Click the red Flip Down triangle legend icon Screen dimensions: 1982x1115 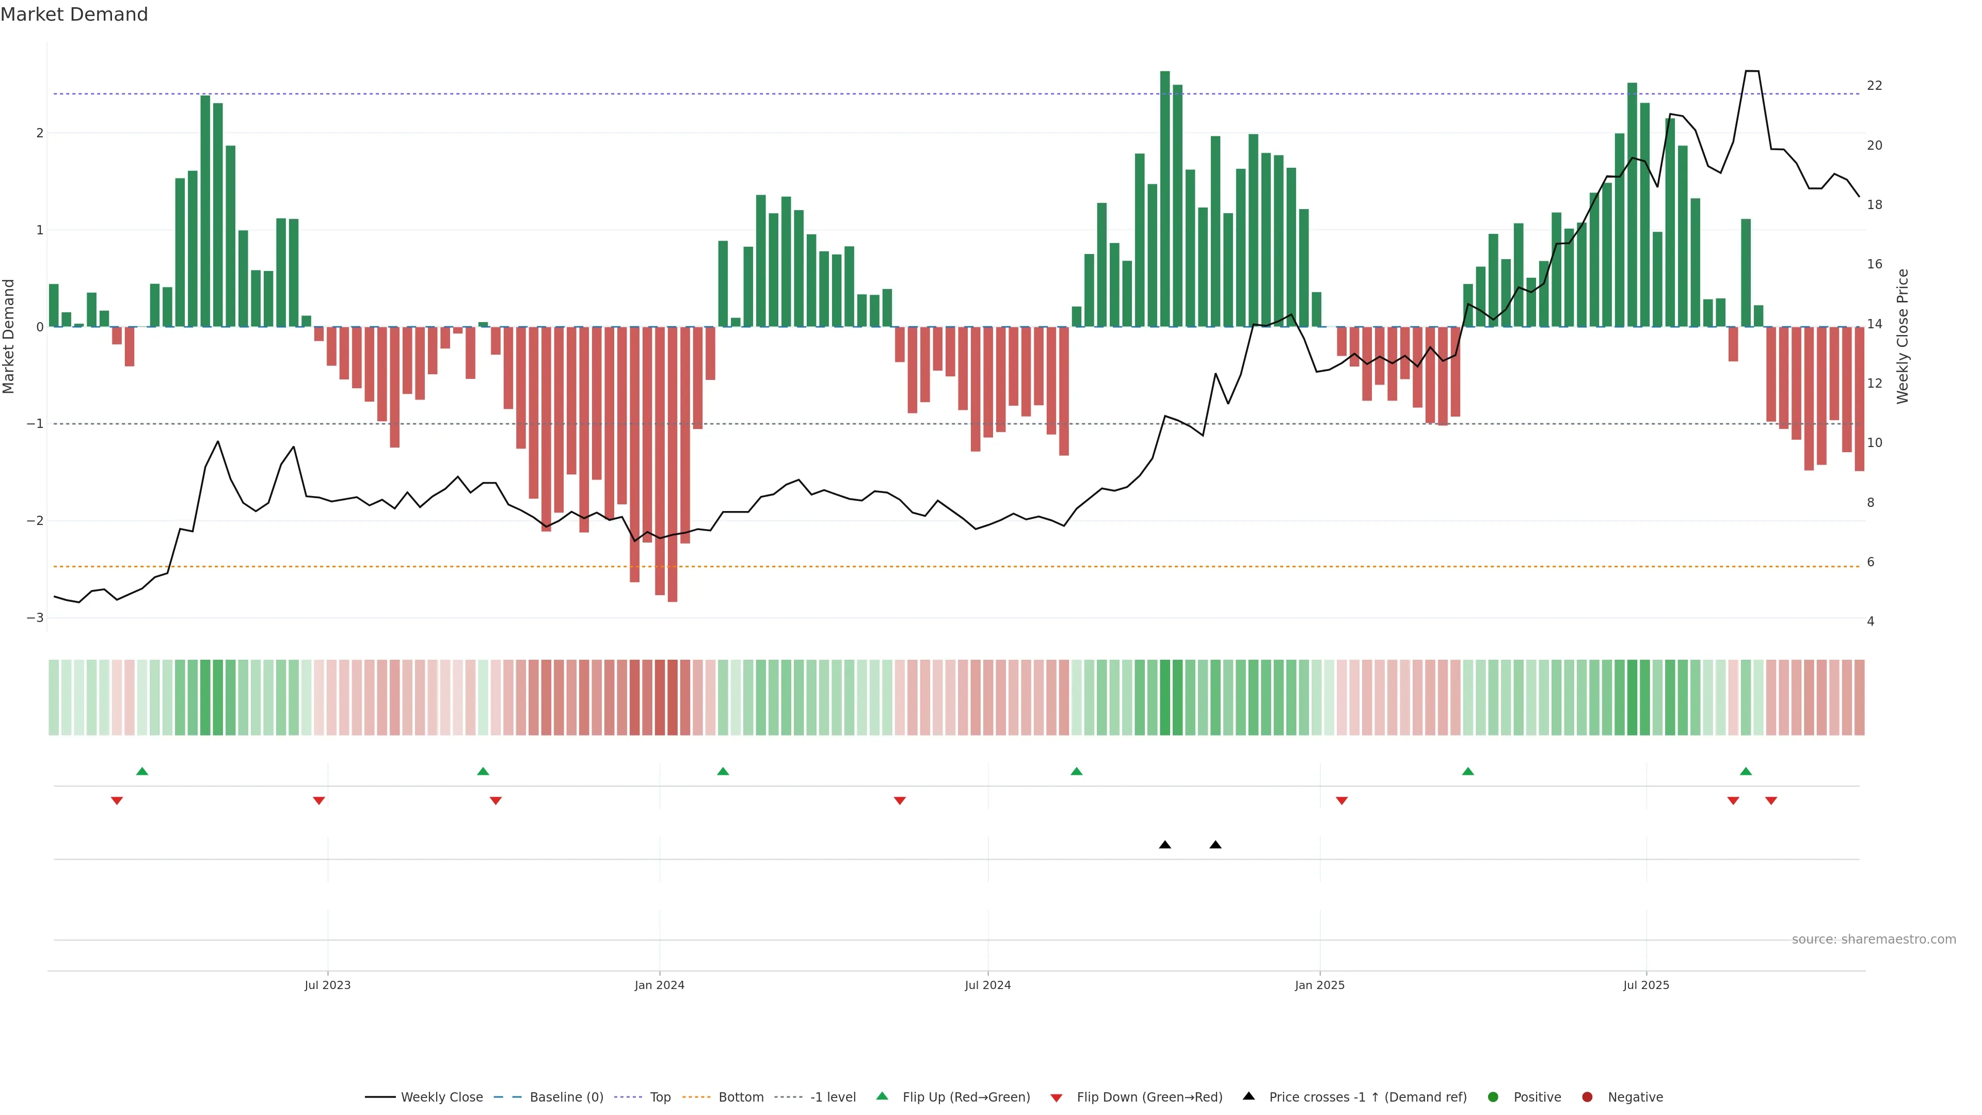pos(1057,1097)
